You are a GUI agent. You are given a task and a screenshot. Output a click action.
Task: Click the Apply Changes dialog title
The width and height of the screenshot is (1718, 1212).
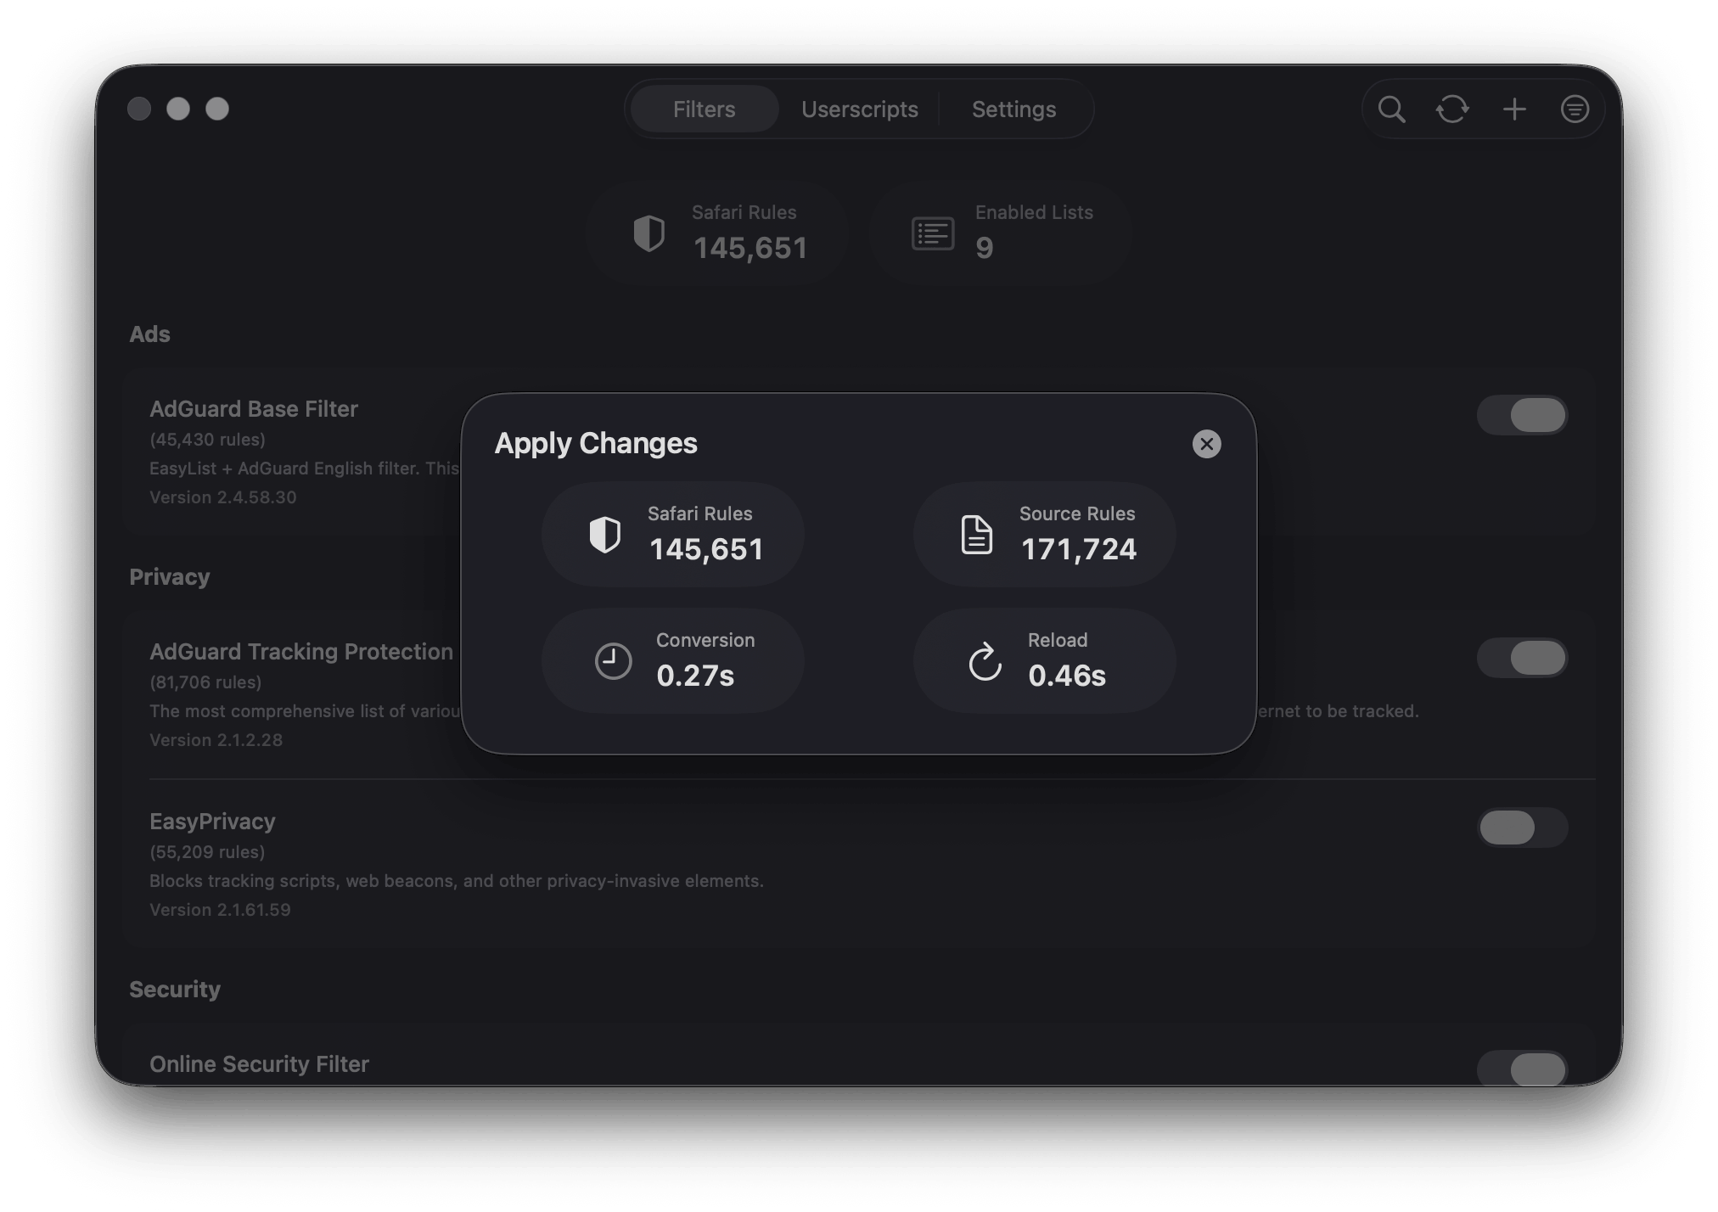click(x=596, y=444)
